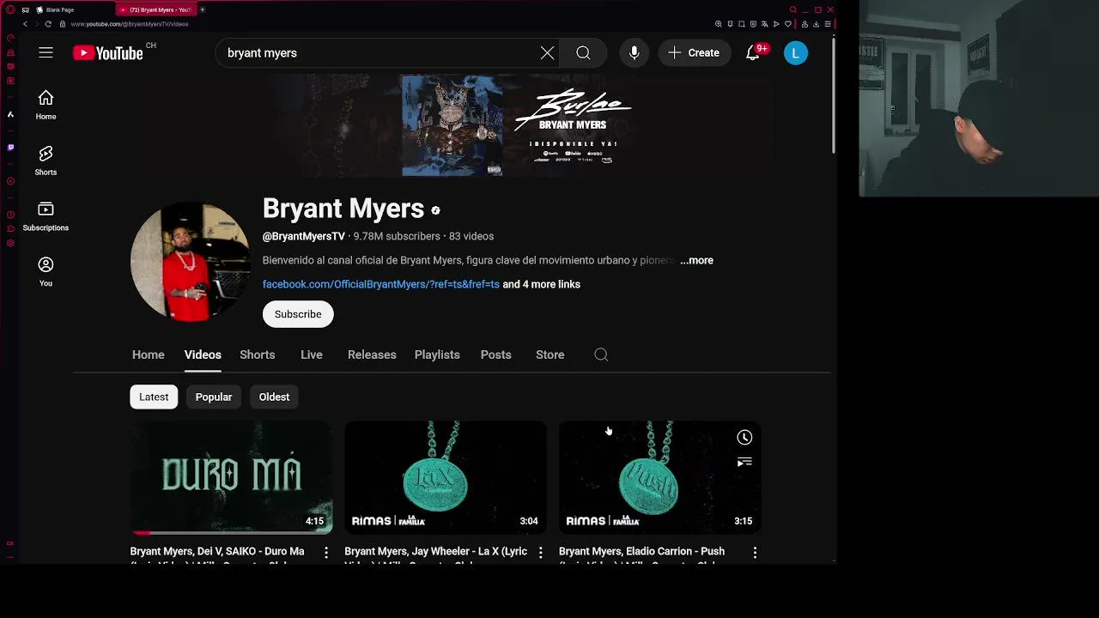
Task: Click the @BryantMyersTV handle text
Action: (304, 236)
